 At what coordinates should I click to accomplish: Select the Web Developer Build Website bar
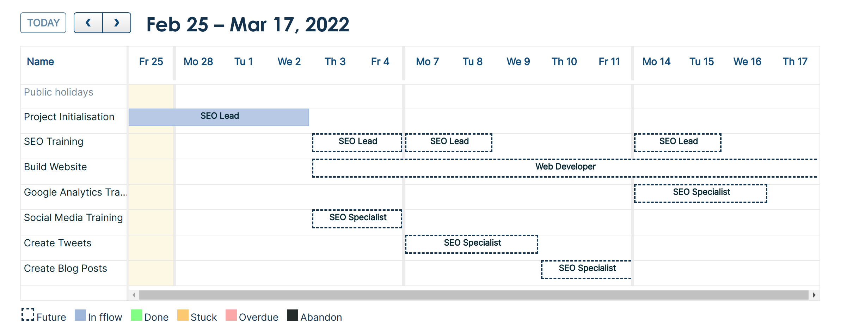[x=565, y=168]
